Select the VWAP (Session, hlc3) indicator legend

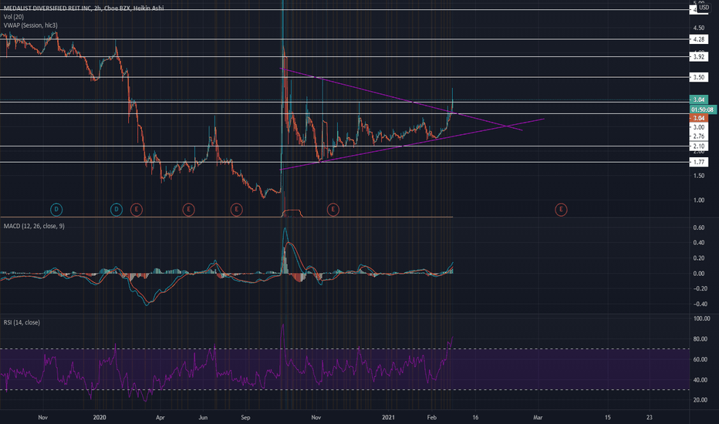point(30,25)
